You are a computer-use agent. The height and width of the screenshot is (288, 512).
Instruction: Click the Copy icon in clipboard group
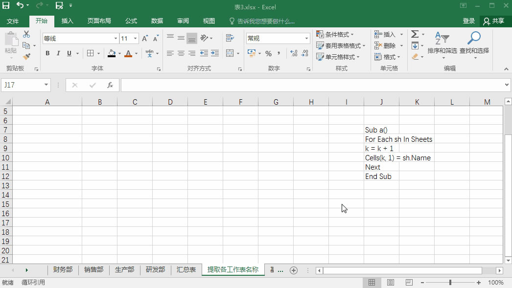point(26,45)
